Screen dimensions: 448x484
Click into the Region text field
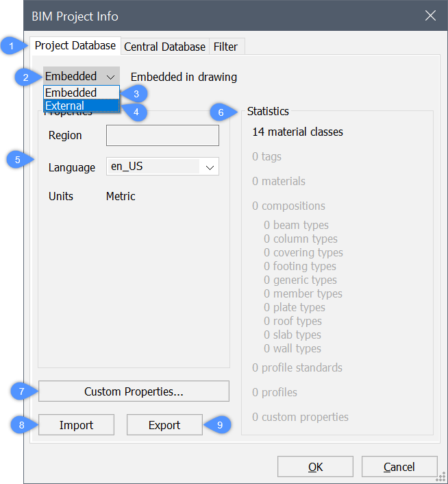(162, 136)
